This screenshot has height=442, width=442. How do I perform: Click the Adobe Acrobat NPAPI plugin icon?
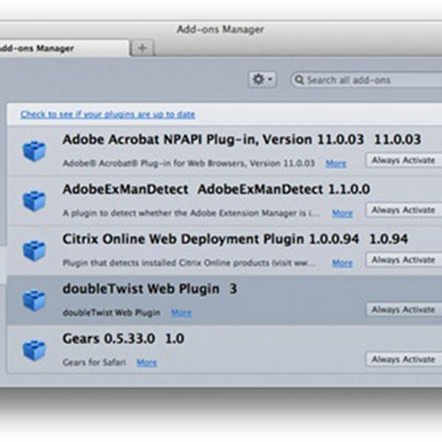(x=34, y=151)
